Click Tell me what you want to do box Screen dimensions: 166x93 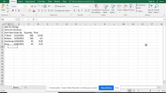(82, 1)
